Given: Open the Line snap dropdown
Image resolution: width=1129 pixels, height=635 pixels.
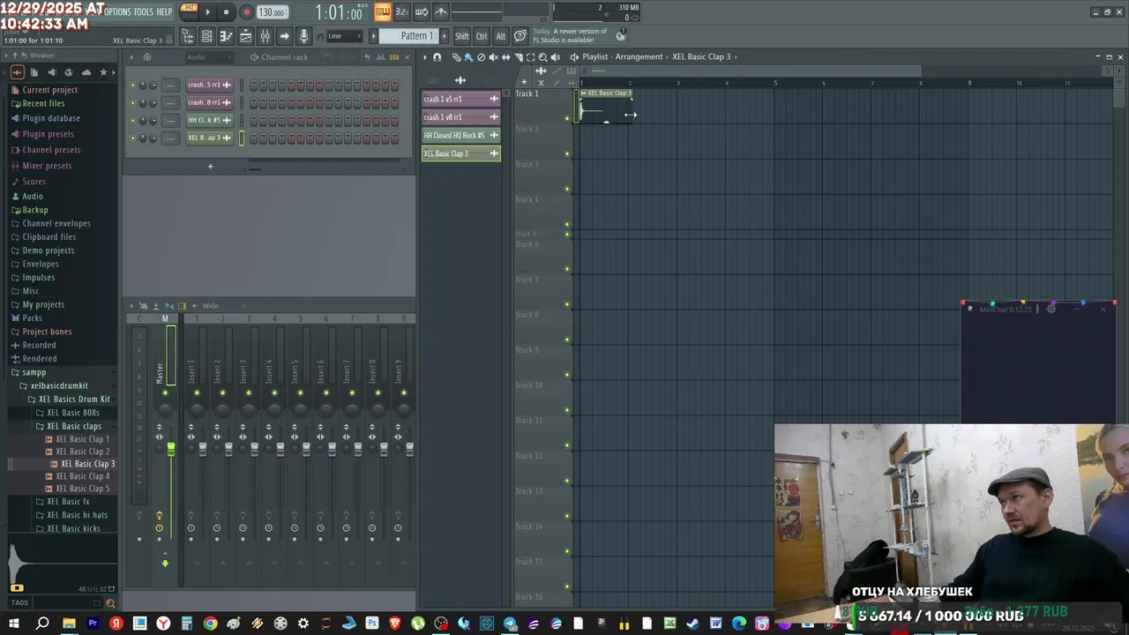Looking at the screenshot, I should pyautogui.click(x=344, y=36).
